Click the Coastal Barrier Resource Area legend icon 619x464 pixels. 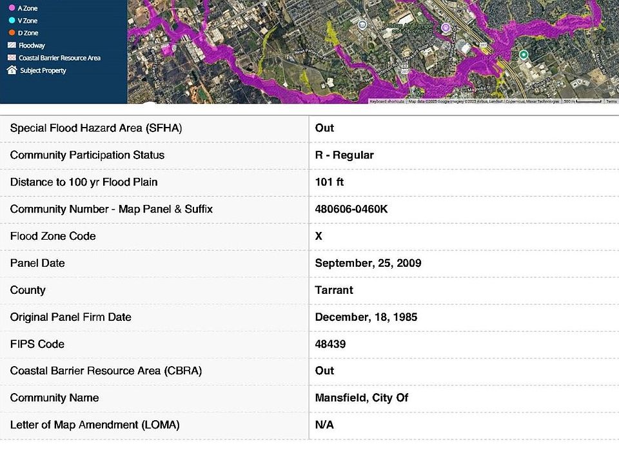click(x=12, y=58)
